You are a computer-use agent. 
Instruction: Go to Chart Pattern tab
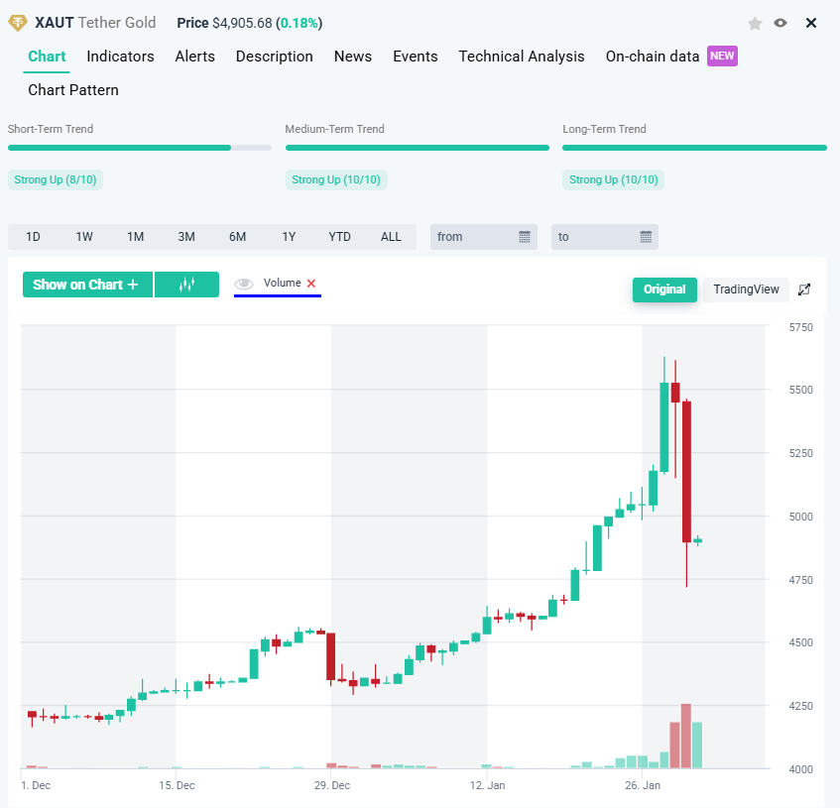73,90
